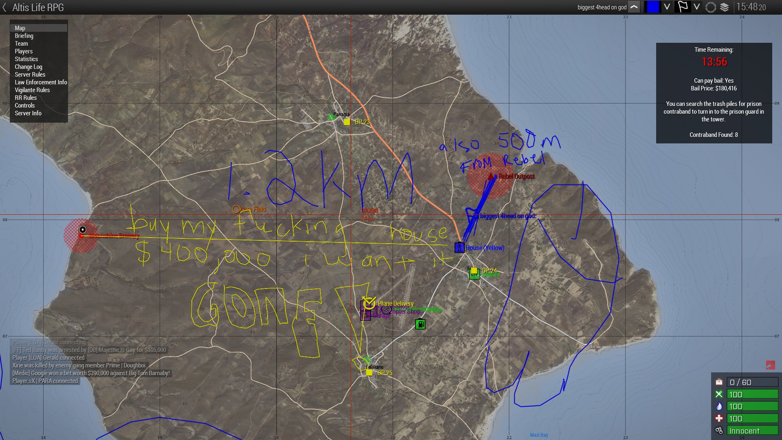Click the briefcase inventory icon
Image resolution: width=782 pixels, height=440 pixels.
(x=719, y=382)
